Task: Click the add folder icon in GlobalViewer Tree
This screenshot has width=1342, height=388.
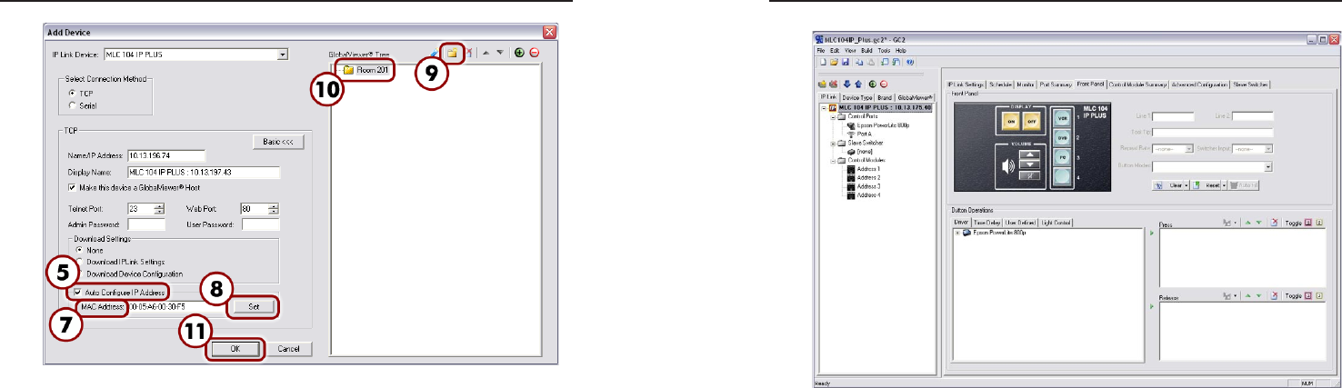Action: (452, 54)
